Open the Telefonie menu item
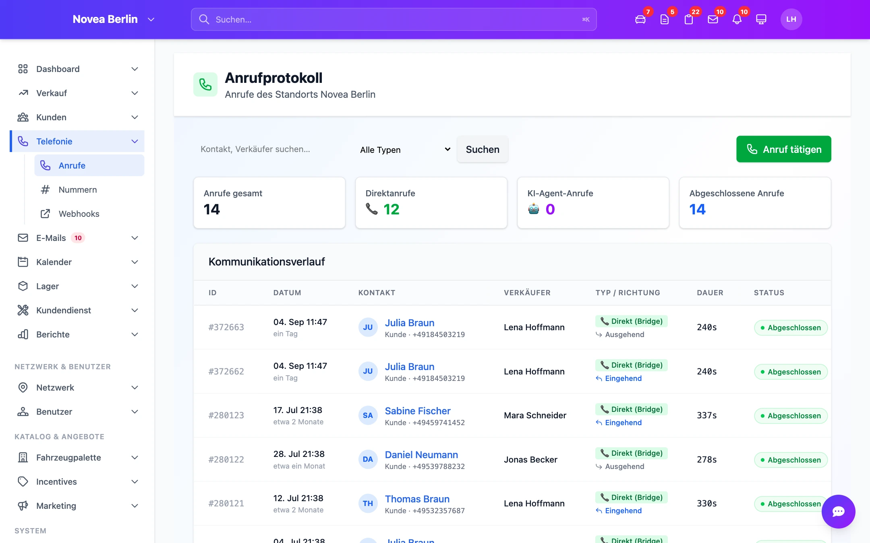This screenshot has height=543, width=870. point(77,141)
